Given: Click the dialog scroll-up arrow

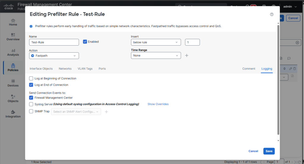Looking at the screenshot, I should tap(278, 23).
